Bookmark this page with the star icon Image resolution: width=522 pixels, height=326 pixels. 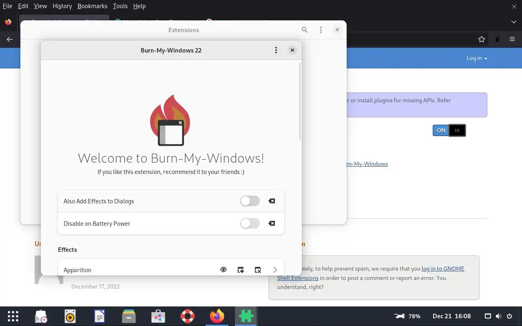(x=482, y=39)
